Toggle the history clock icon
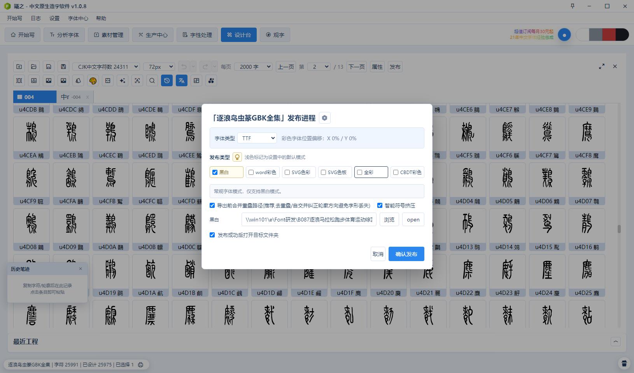 [167, 81]
